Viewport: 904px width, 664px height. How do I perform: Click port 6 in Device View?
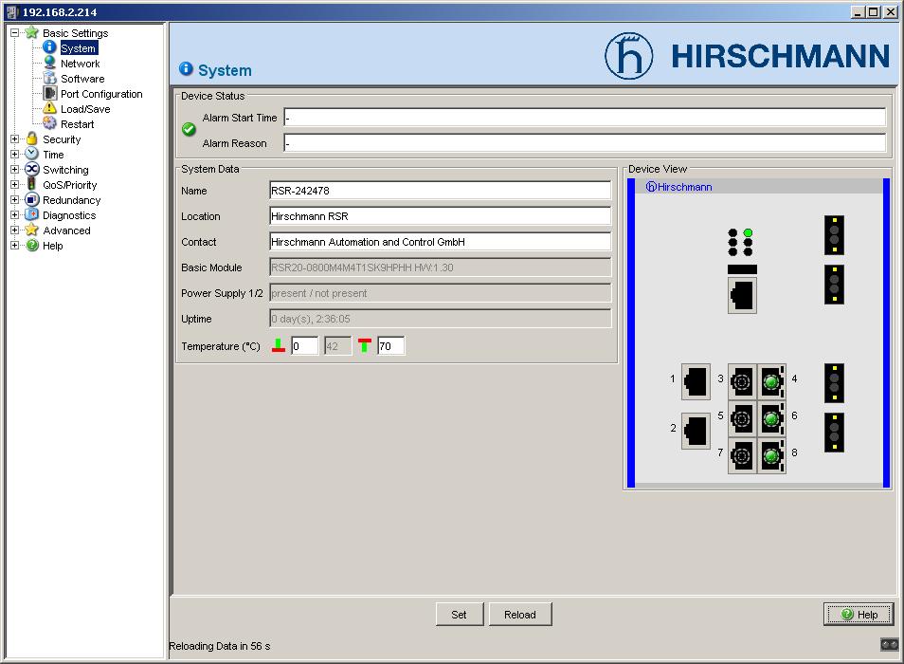tap(771, 418)
